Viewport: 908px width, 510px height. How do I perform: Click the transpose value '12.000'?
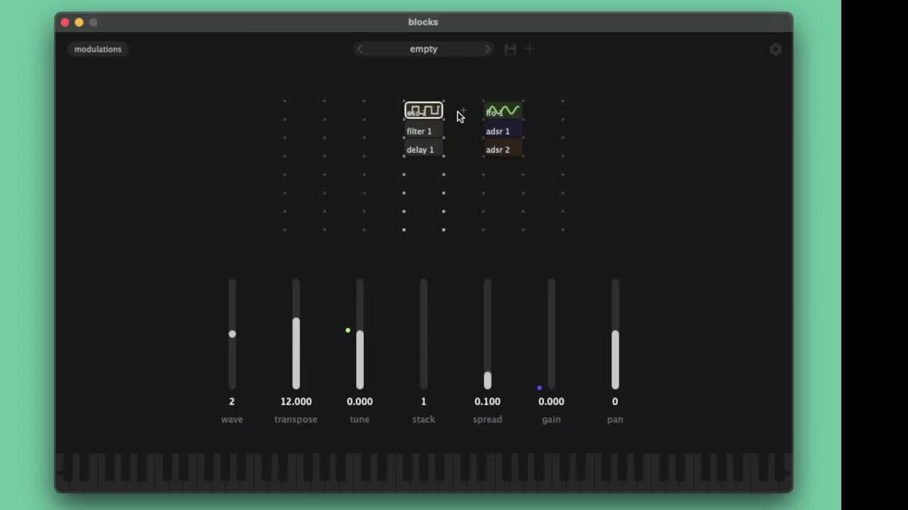(296, 401)
